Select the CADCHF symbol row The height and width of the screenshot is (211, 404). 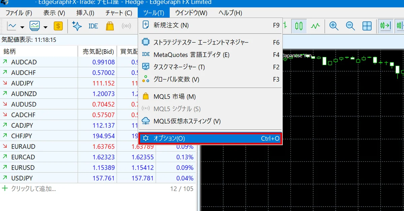(x=98, y=115)
